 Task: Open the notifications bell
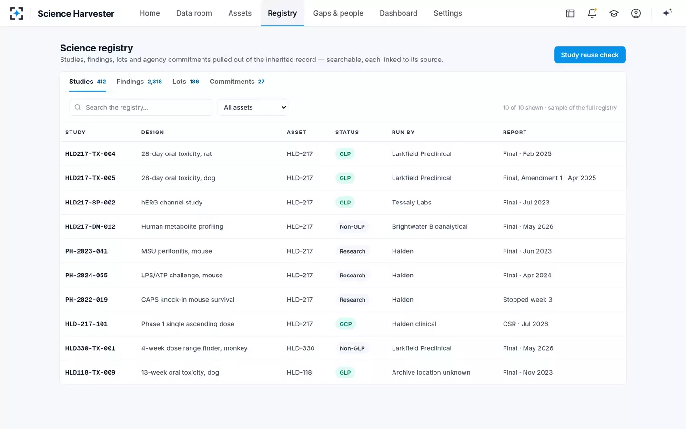[x=592, y=13]
